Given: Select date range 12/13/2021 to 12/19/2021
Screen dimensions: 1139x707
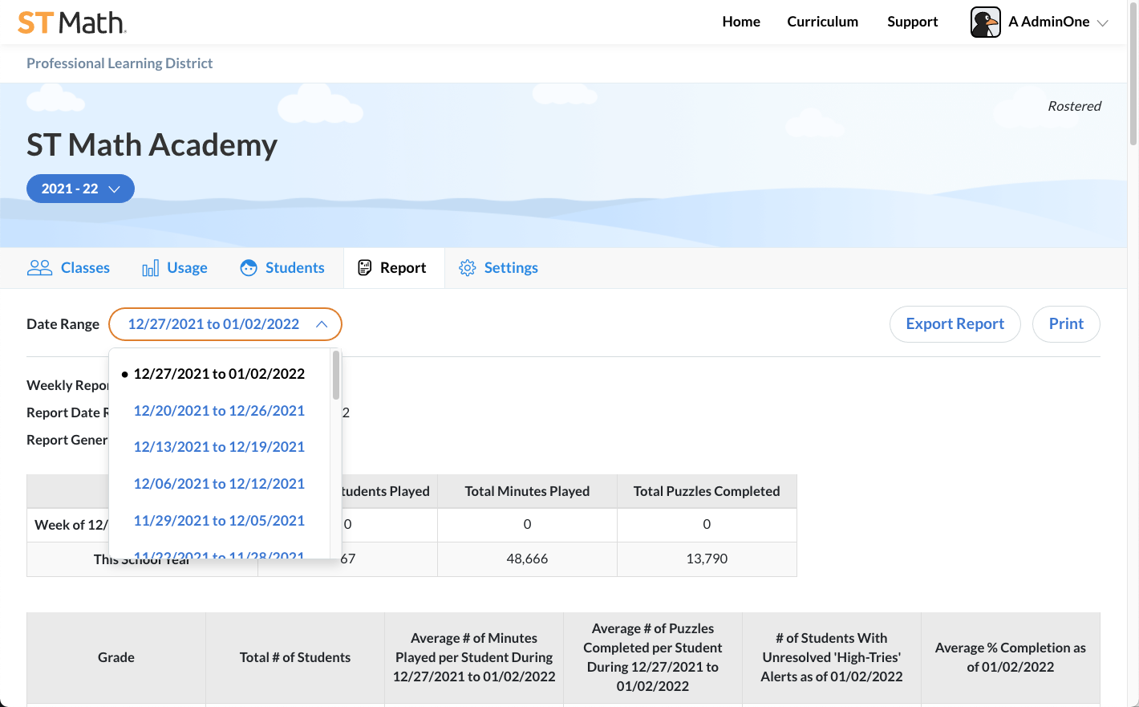Looking at the screenshot, I should point(219,447).
